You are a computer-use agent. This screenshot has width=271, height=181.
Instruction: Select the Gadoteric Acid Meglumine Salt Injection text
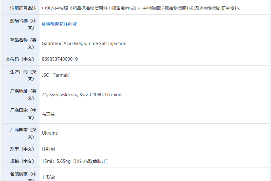(x=84, y=44)
